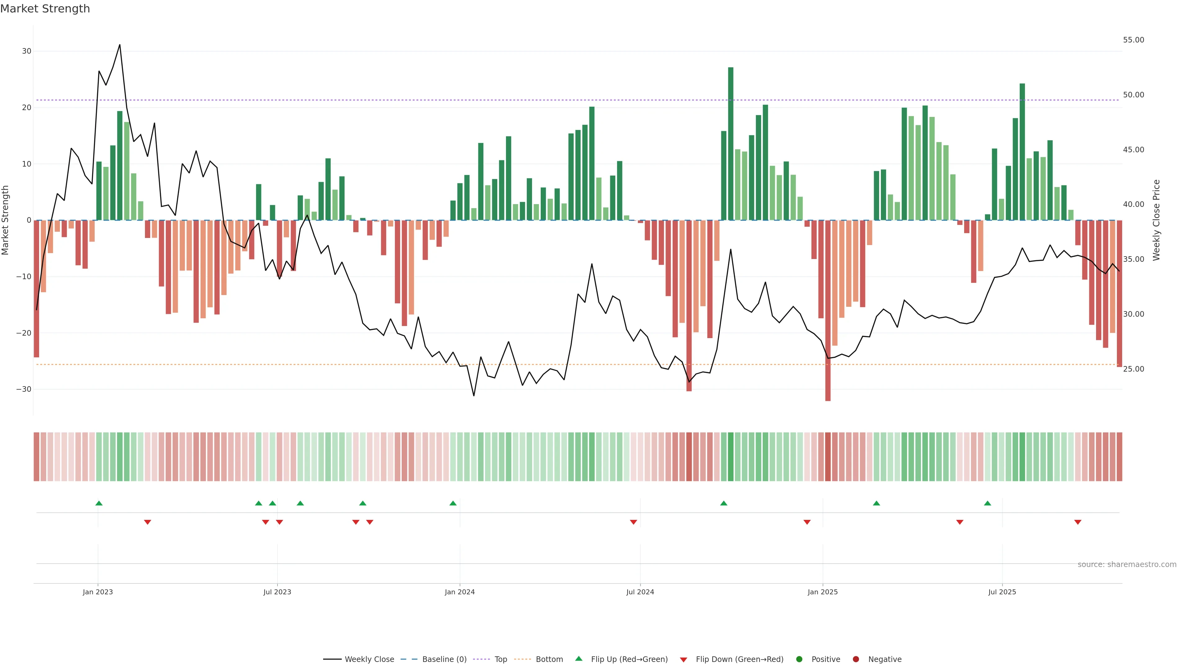
Task: Click the Negative red dot legend
Action: (x=856, y=659)
